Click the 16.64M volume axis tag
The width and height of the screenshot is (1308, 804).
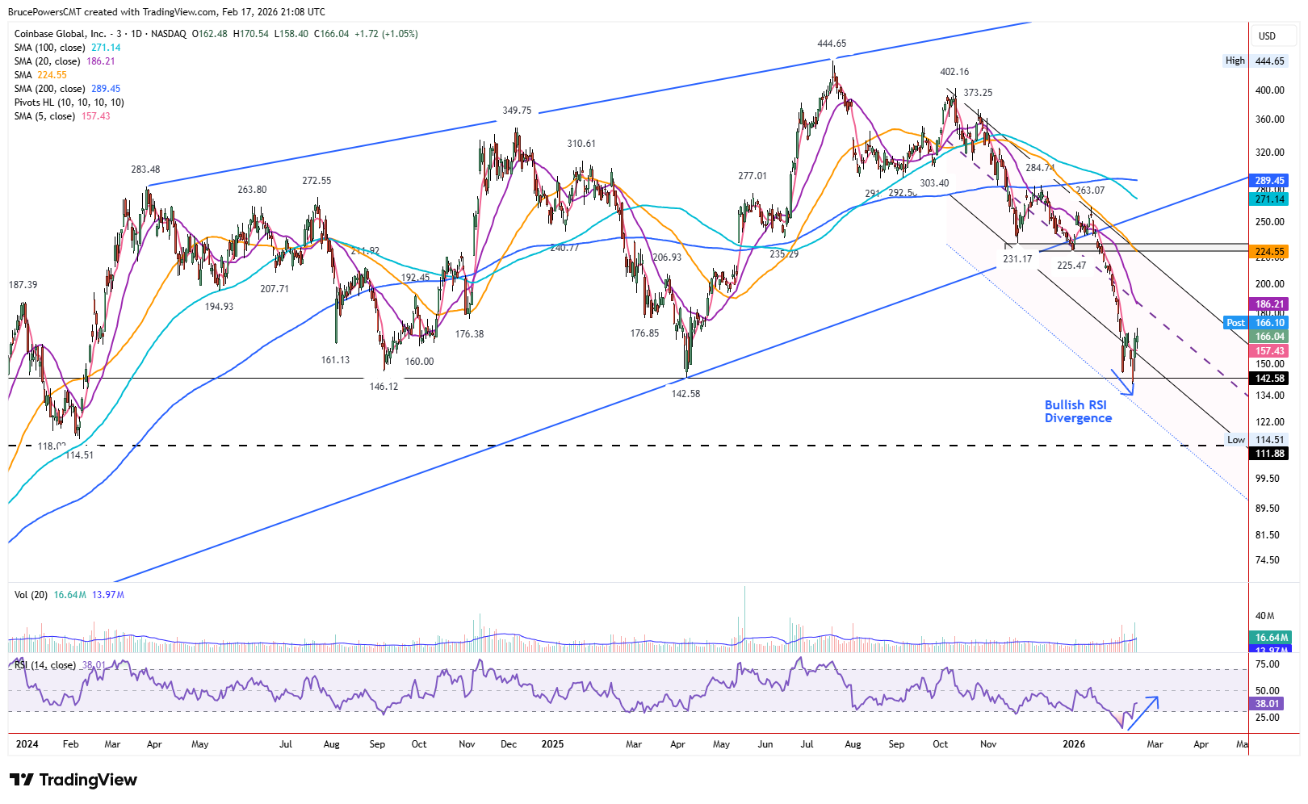click(1269, 638)
